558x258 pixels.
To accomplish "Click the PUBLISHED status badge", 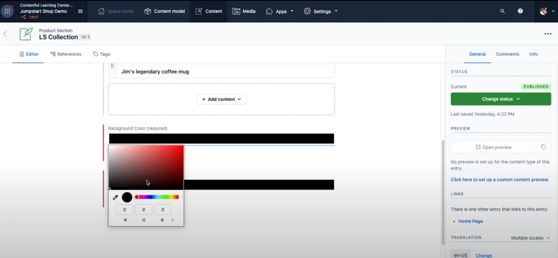I will click(536, 86).
